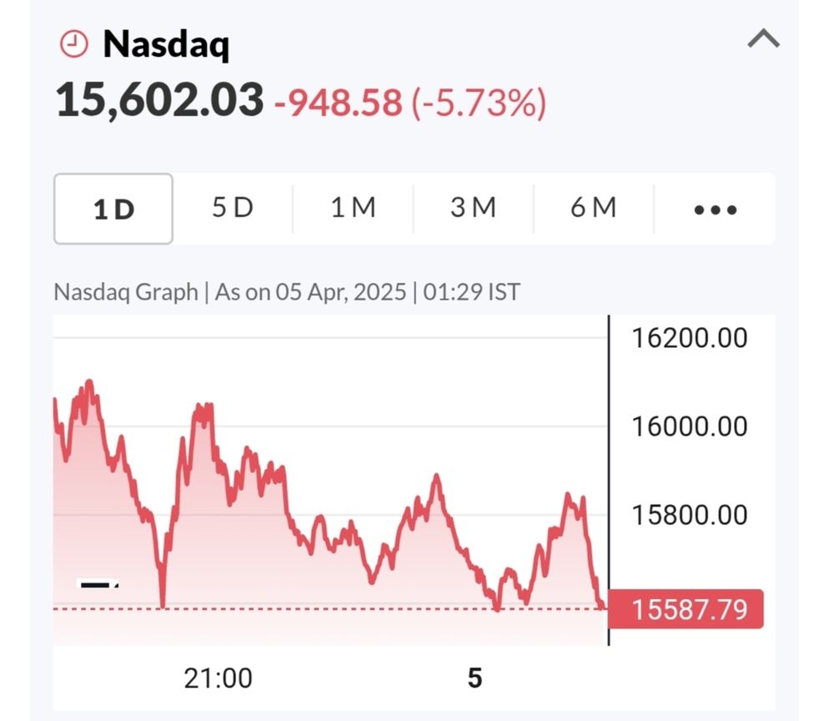834x721 pixels.
Task: Collapse the Nasdaq card using the chevron
Action: (763, 39)
